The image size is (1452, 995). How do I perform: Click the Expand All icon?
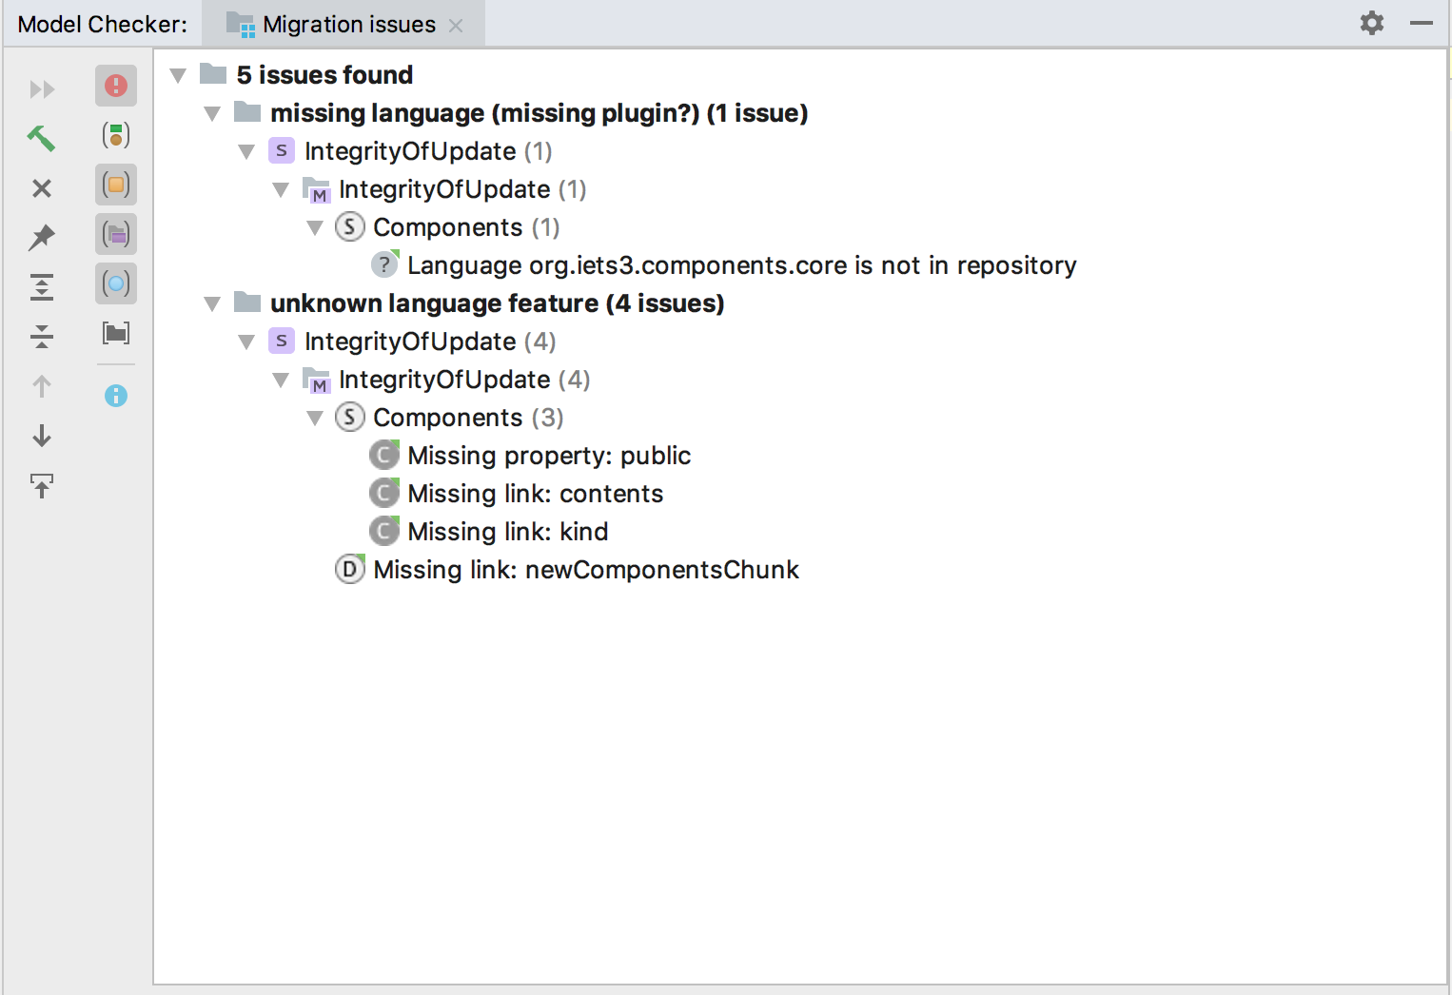[41, 287]
